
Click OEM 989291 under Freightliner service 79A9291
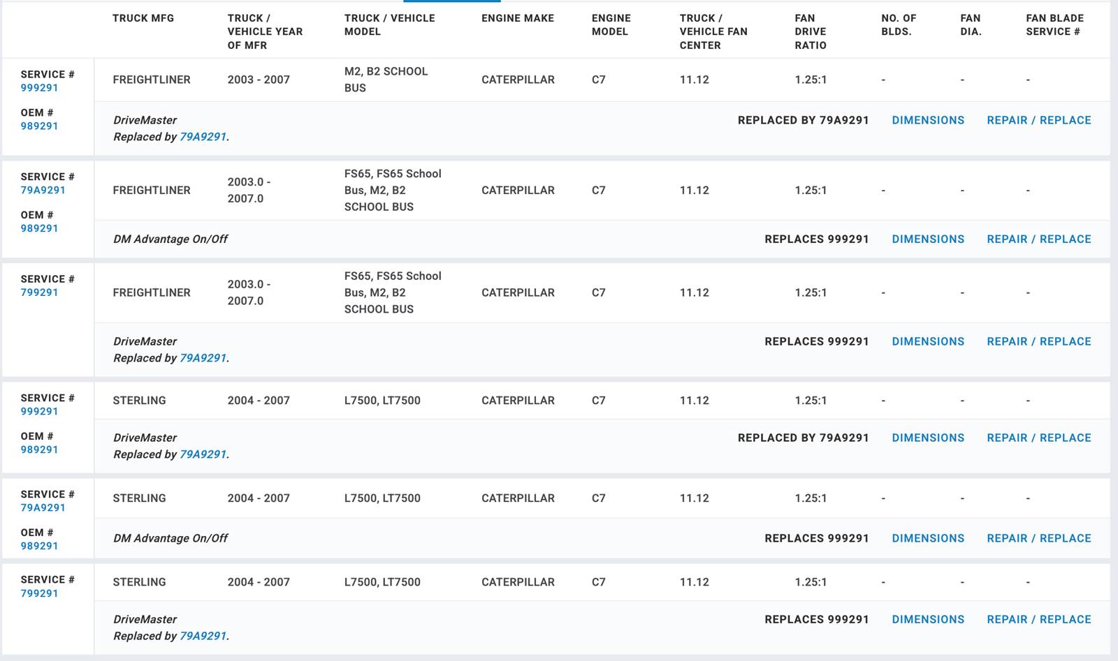[x=39, y=228]
